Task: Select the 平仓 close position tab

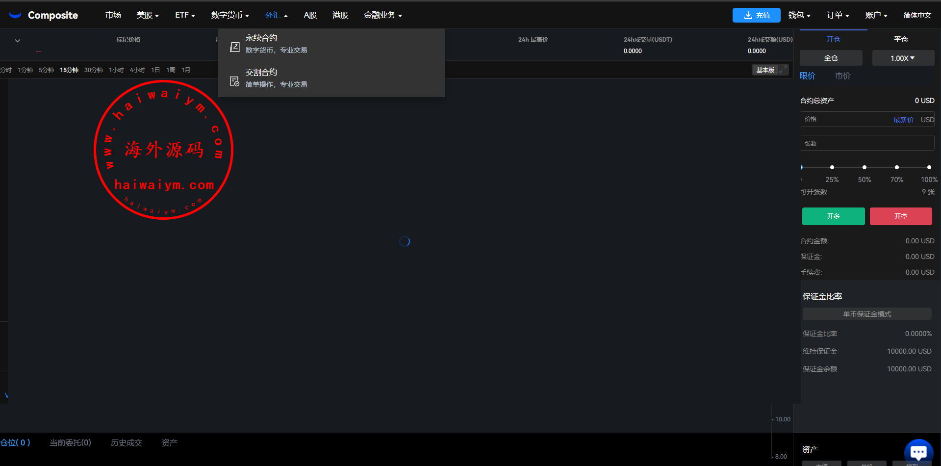Action: coord(900,39)
